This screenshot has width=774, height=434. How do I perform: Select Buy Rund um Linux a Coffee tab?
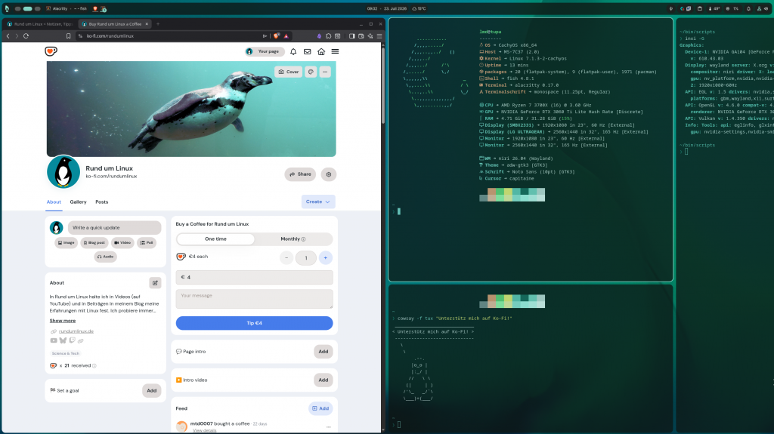click(115, 23)
